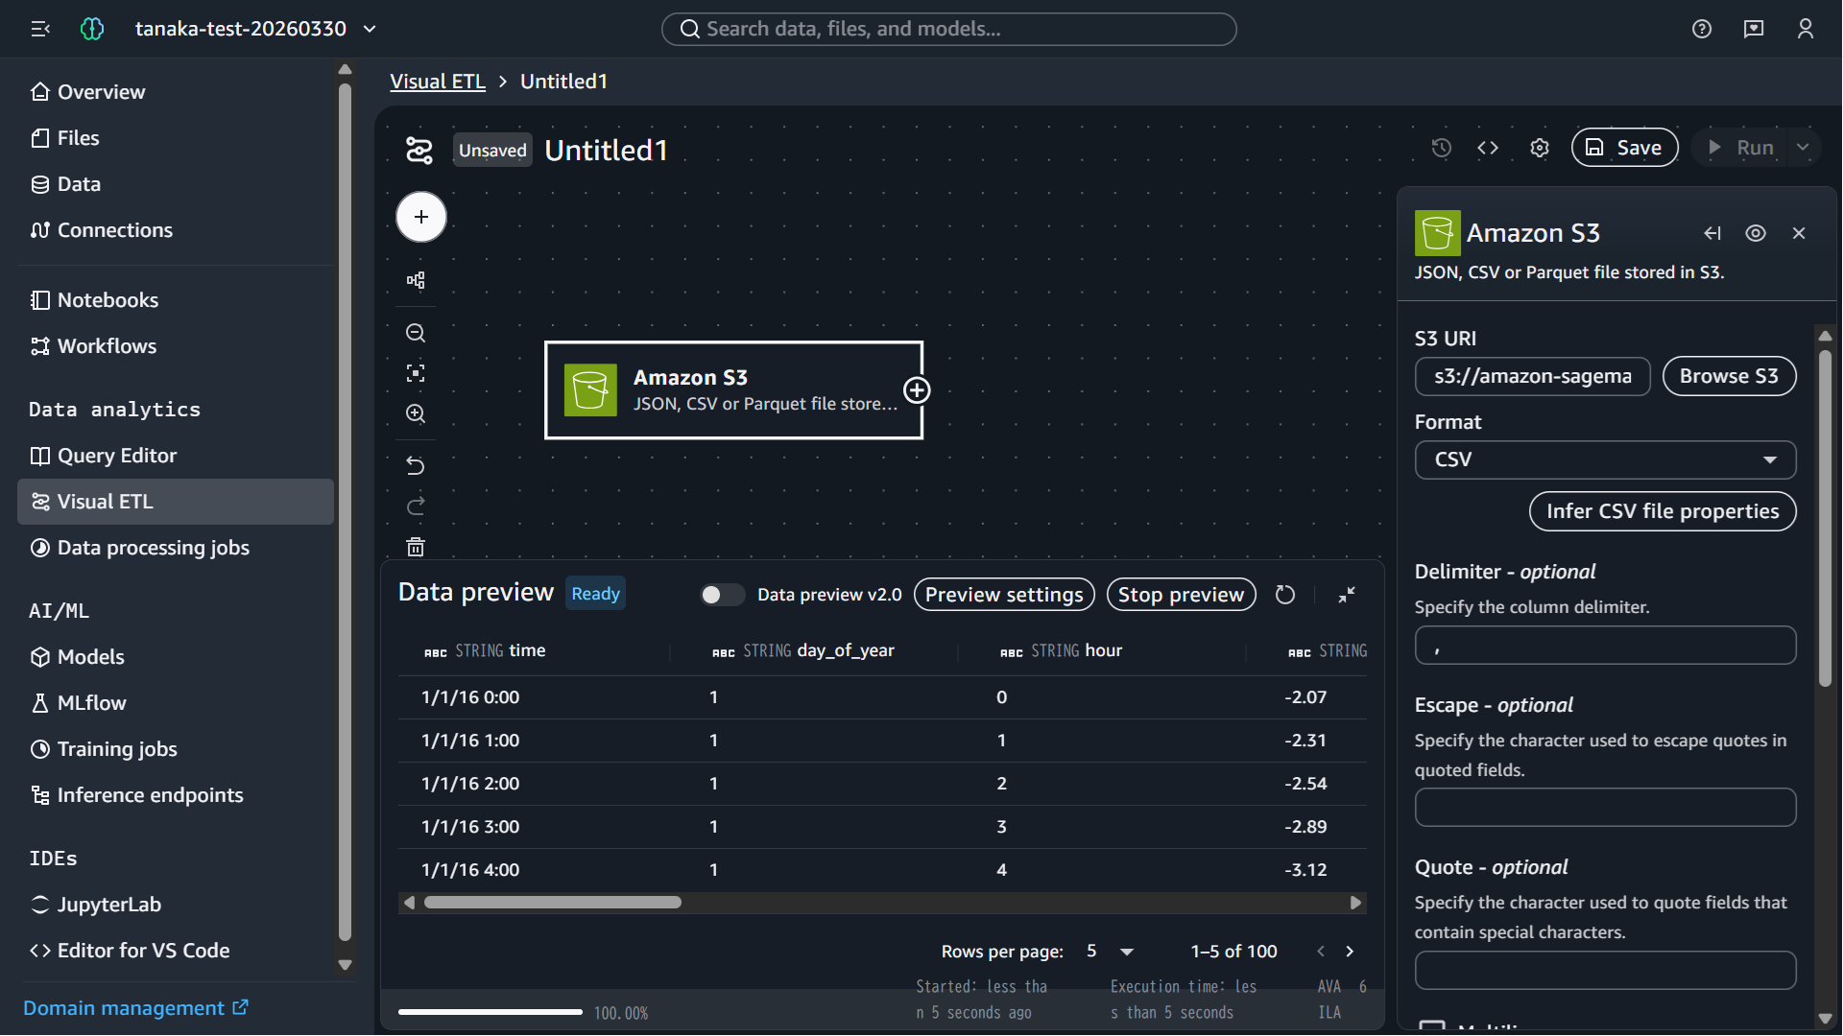1843x1036 pixels.
Task: Toggle the S3 panel preview eye
Action: click(1756, 233)
